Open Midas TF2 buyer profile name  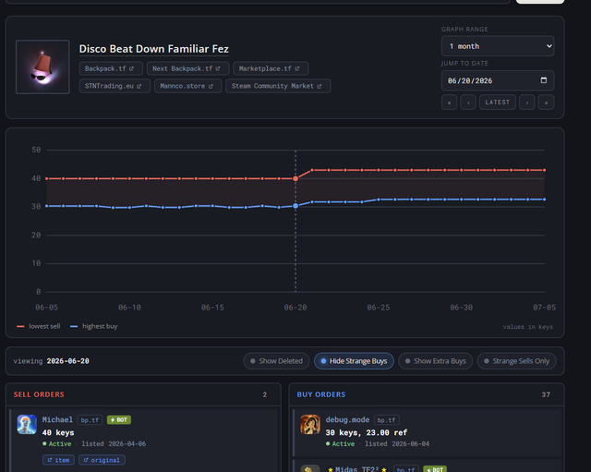[x=357, y=469]
